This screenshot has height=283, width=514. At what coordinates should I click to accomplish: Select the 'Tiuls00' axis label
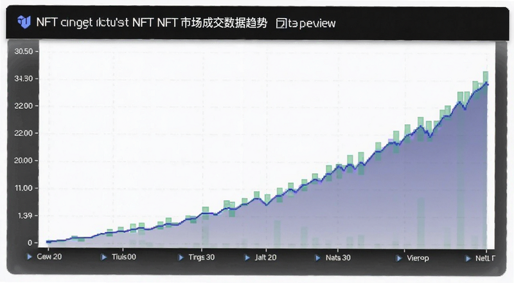point(123,257)
